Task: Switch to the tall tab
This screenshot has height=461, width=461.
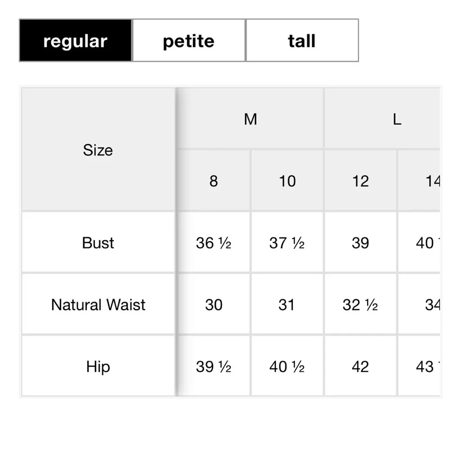Action: tap(302, 41)
